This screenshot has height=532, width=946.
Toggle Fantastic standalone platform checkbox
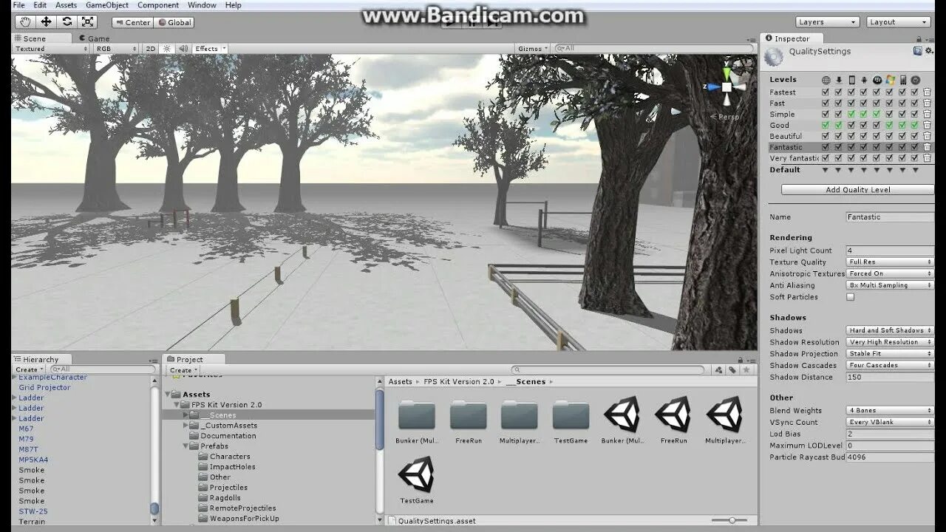tap(838, 147)
